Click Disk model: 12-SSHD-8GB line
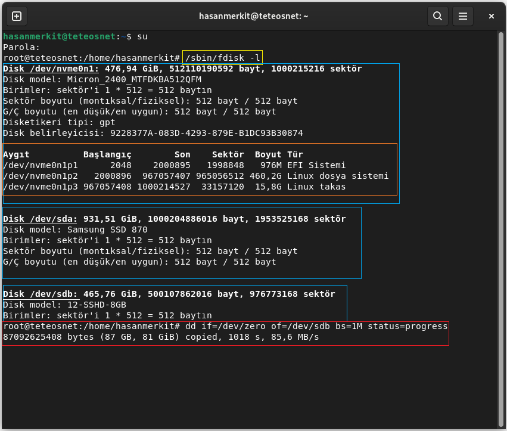507x431 pixels. pos(64,305)
